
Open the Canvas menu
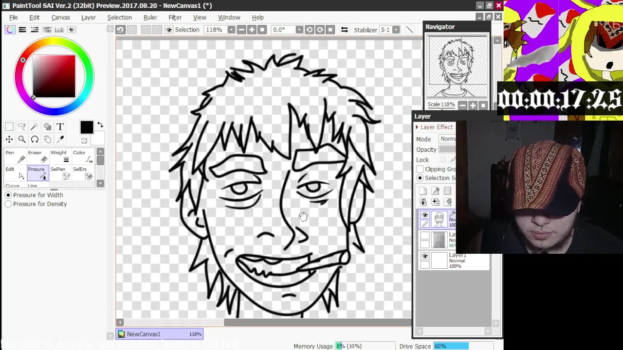(x=61, y=17)
